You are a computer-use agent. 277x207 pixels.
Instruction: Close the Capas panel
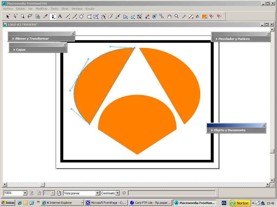tap(64, 45)
